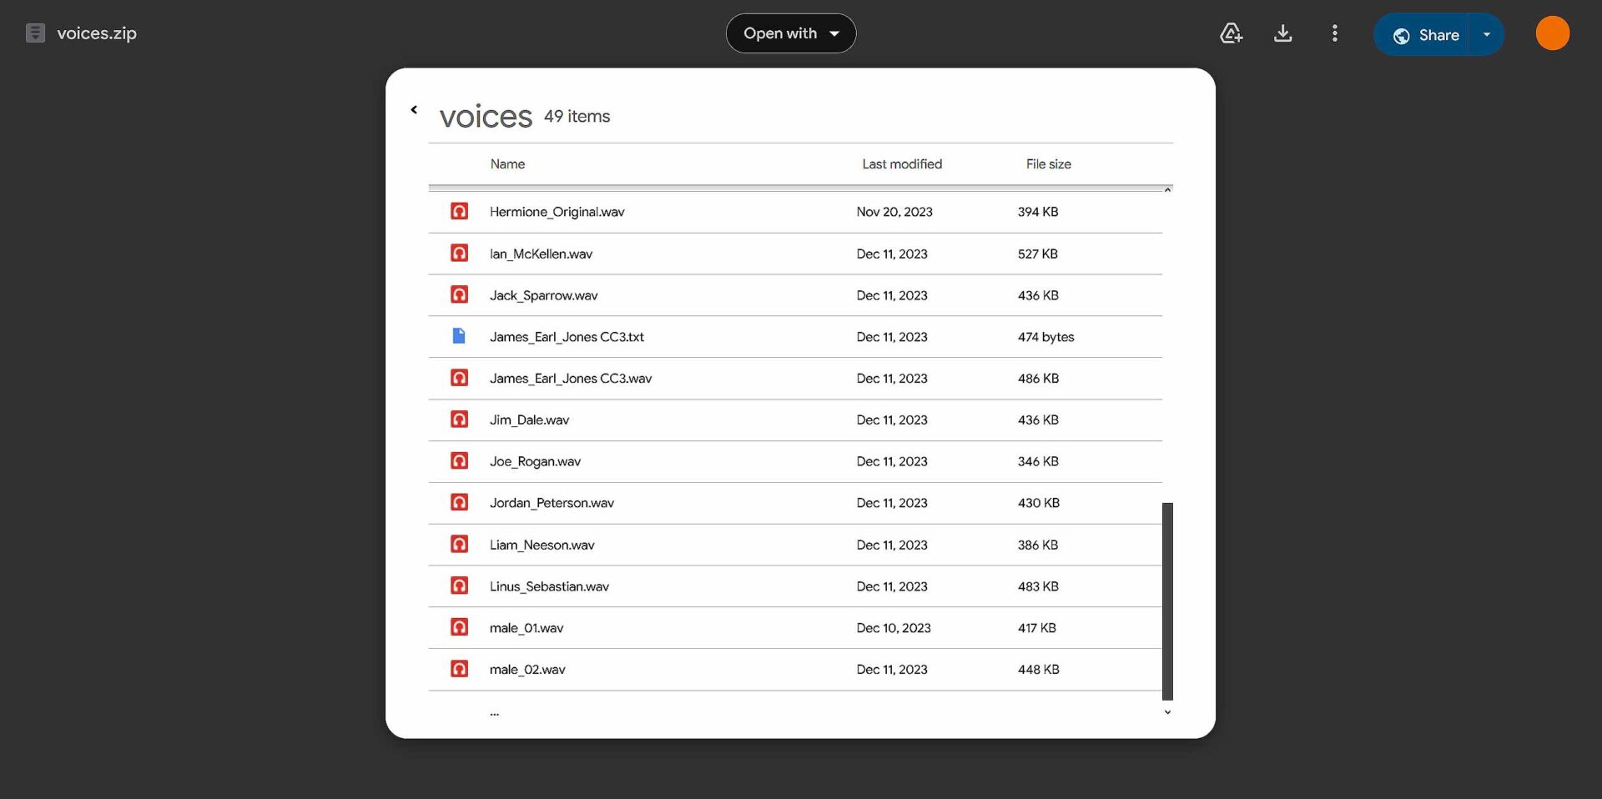Screen dimensions: 1602x799
Task: Click the audio icon for Linus_Sebastian.wav
Action: click(459, 585)
